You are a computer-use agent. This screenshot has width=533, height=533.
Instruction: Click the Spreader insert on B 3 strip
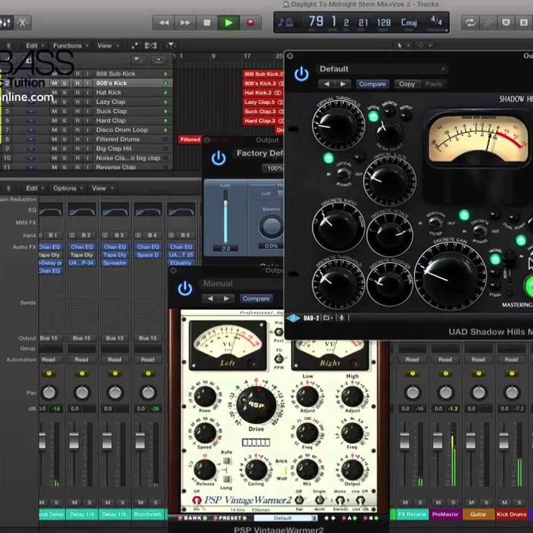pyautogui.click(x=115, y=263)
